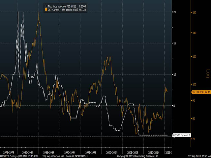Click the orange R2 axis value 120
The height and width of the screenshot is (158, 211).
[x=194, y=57]
